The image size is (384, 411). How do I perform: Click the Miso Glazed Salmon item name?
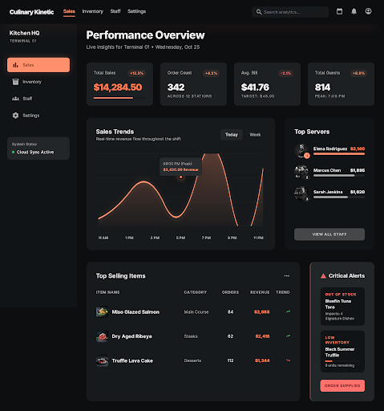[135, 312]
